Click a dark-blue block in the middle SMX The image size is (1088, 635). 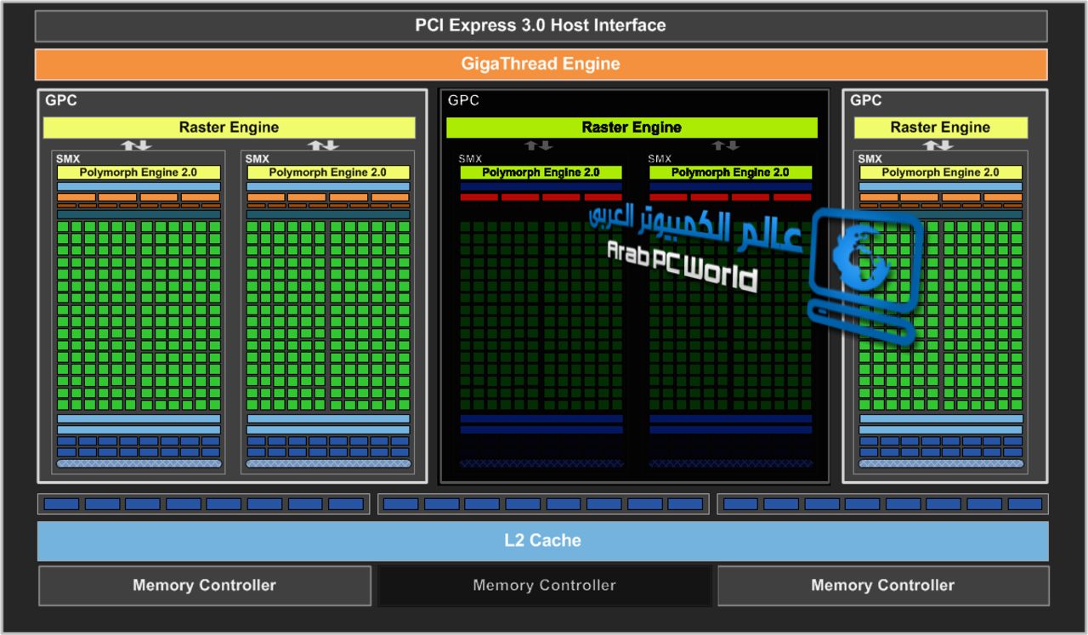(540, 418)
